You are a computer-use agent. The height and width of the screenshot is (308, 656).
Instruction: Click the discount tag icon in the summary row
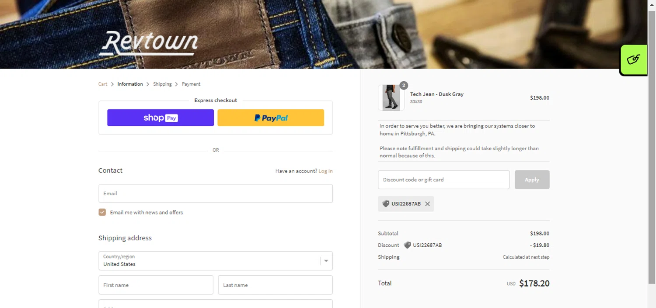pyautogui.click(x=407, y=245)
